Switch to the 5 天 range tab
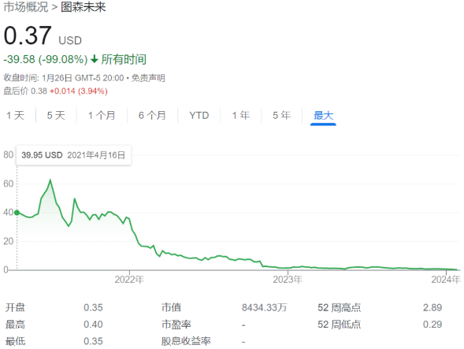 (56, 116)
